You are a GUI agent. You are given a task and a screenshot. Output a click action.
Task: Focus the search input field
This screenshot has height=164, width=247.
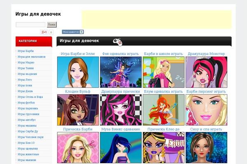pyautogui.click(x=30, y=25)
